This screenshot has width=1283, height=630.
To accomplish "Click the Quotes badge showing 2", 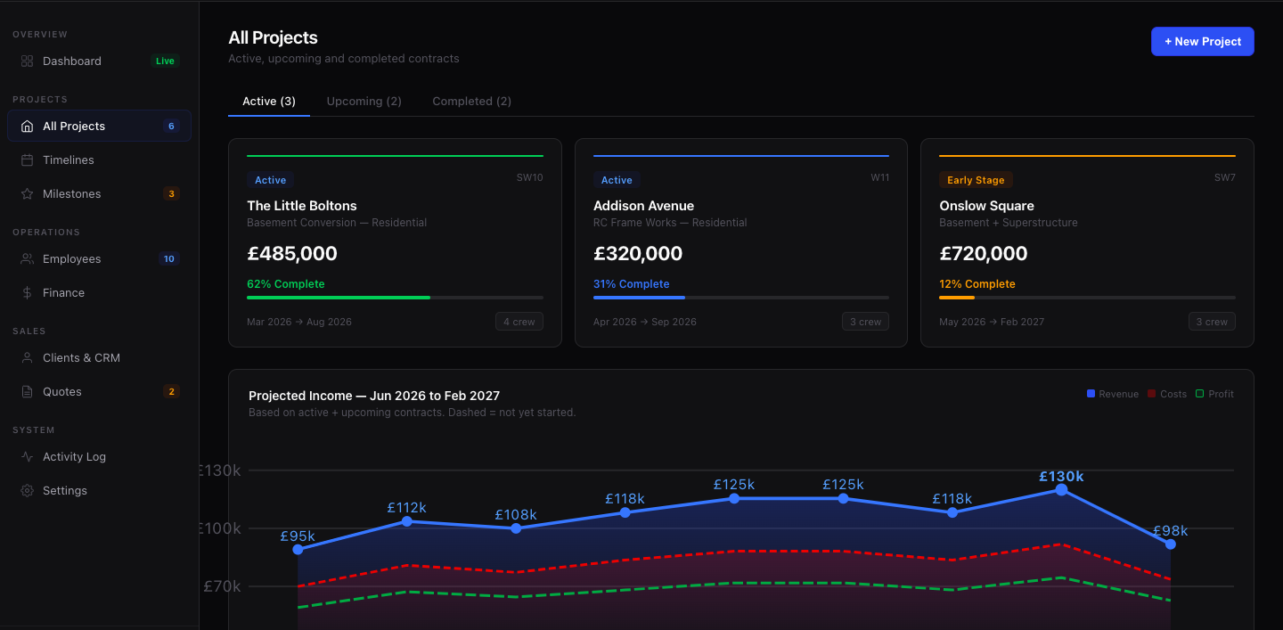I will [x=171, y=392].
